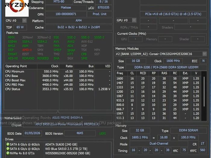Click the memory Type field DDR4 SDRAM

click(188, 130)
